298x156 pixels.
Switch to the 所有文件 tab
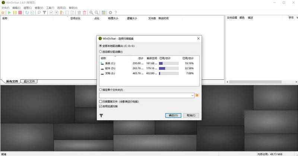pos(12,81)
